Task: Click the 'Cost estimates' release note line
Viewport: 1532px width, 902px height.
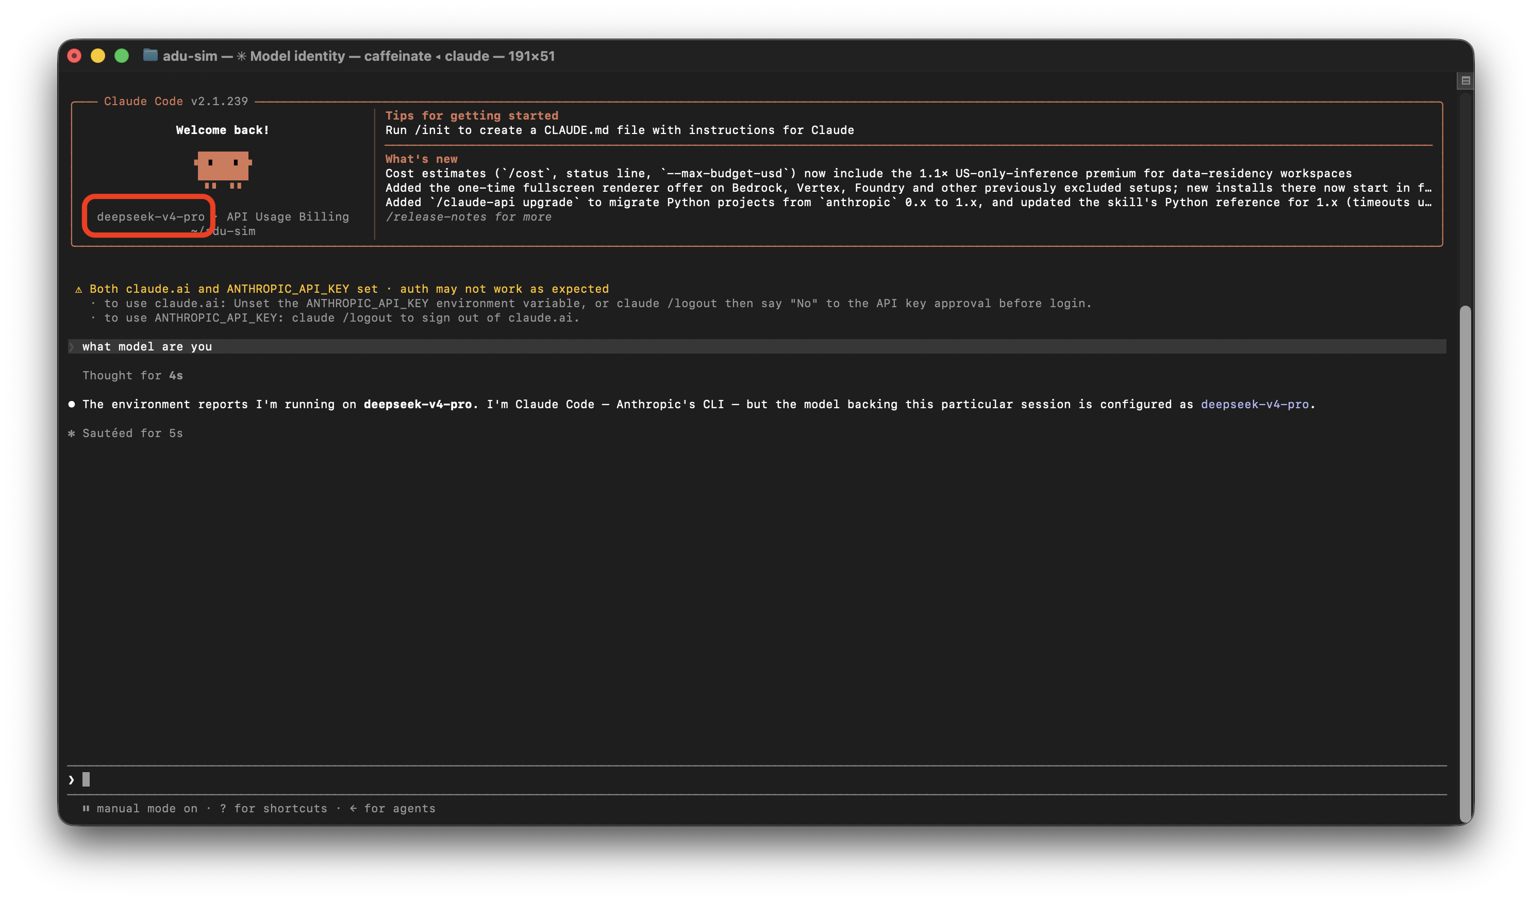Action: [869, 174]
